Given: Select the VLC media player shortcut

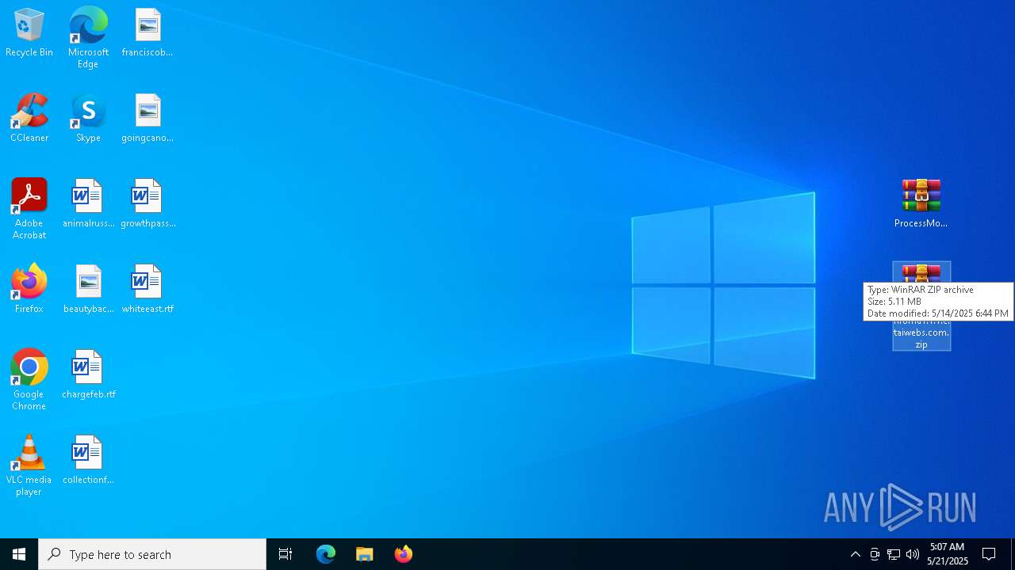Looking at the screenshot, I should pos(29,465).
